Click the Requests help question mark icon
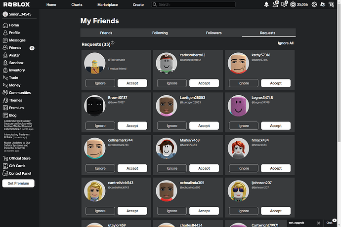 (113, 42)
